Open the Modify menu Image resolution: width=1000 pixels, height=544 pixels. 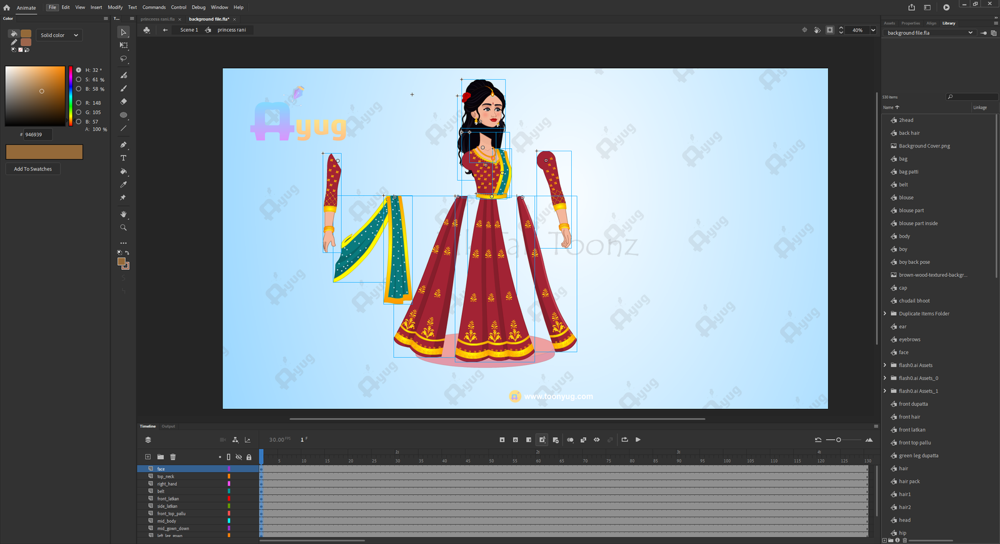[115, 8]
